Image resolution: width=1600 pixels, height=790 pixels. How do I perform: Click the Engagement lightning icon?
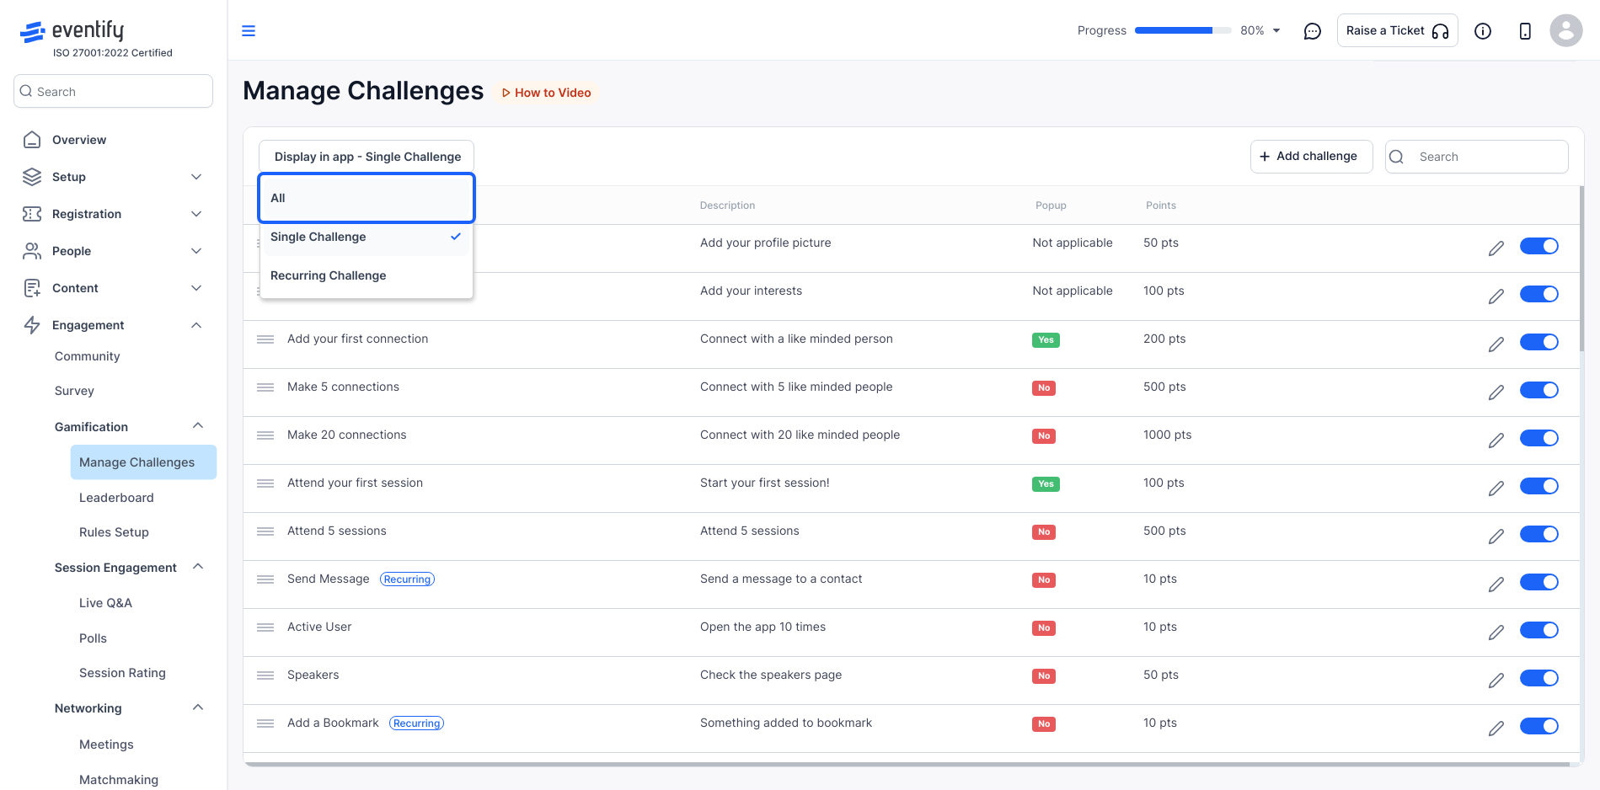tap(32, 325)
